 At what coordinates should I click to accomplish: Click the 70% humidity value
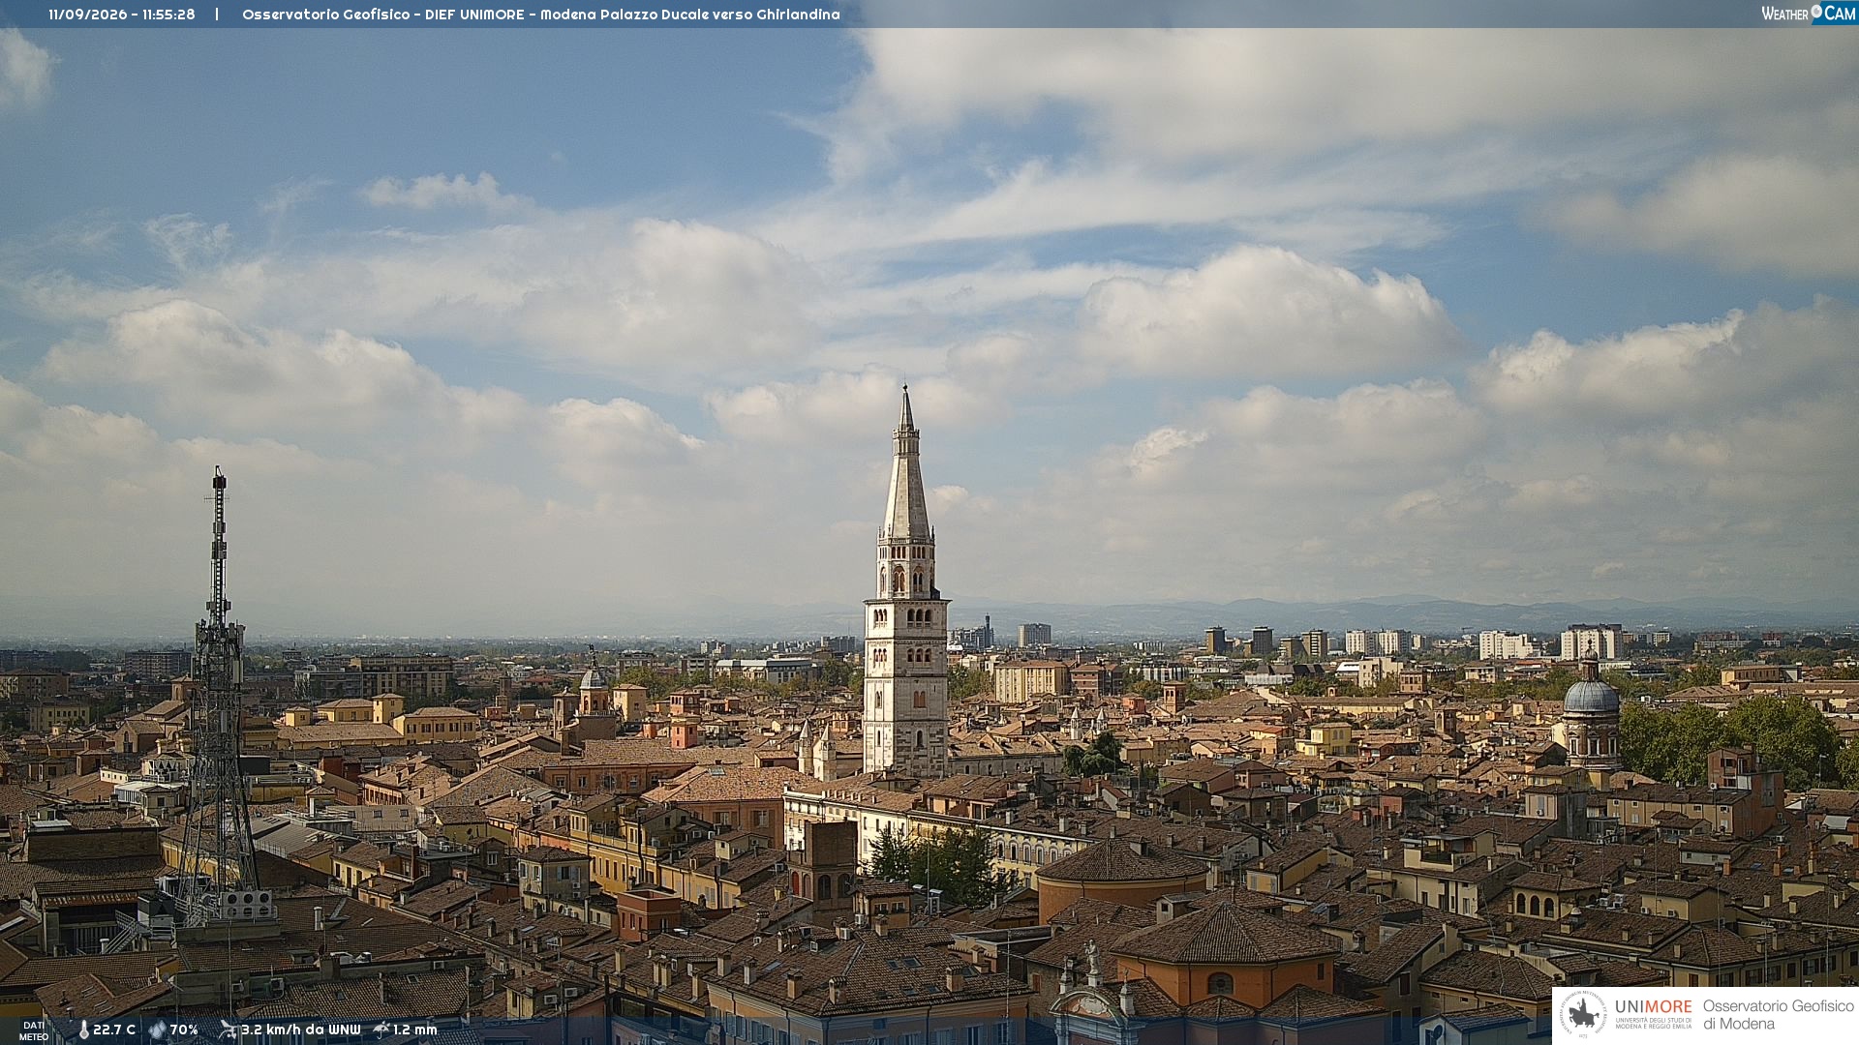(x=184, y=1030)
